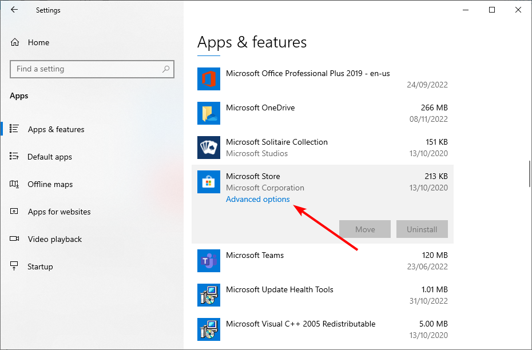532x350 pixels.
Task: Click the Microsoft Store bag icon
Action: pyautogui.click(x=209, y=182)
